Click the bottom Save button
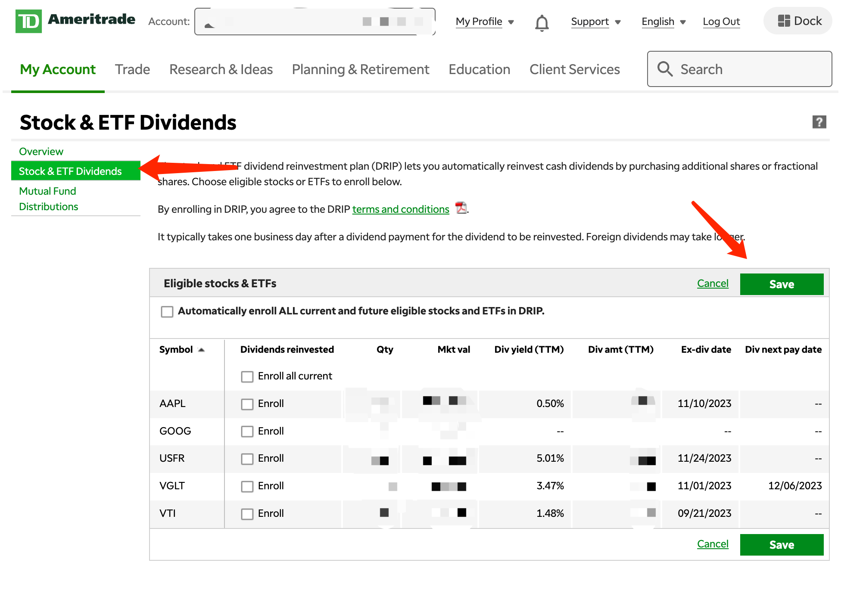Viewport: 866px width, 609px height. (782, 545)
